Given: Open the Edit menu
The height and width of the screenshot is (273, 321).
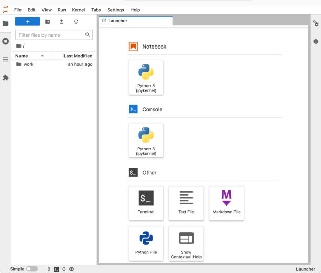Looking at the screenshot, I should tap(32, 10).
